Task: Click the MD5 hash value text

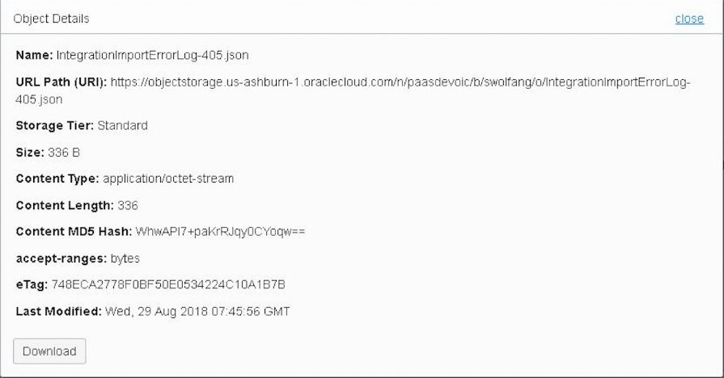Action: pyautogui.click(x=220, y=232)
